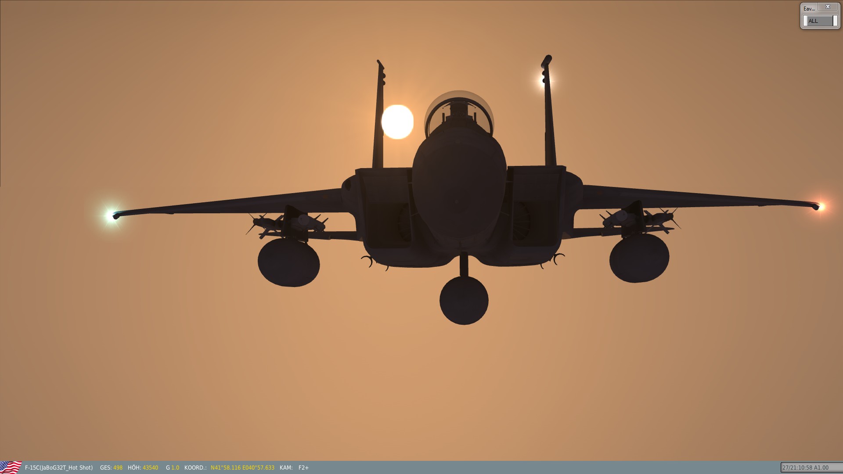Image resolution: width=843 pixels, height=474 pixels.
Task: Click the GES speed readout 498
Action: (118, 468)
